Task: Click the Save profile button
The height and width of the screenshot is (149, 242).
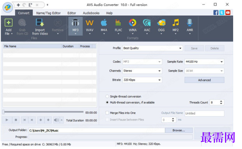Action: click(x=194, y=48)
